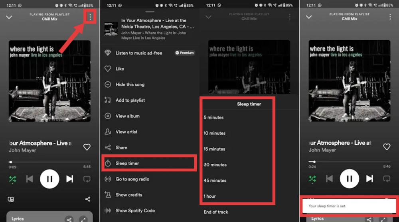This screenshot has width=399, height=222.
Task: Expand lyrics fullscreen icon in first panel
Action: (x=83, y=219)
